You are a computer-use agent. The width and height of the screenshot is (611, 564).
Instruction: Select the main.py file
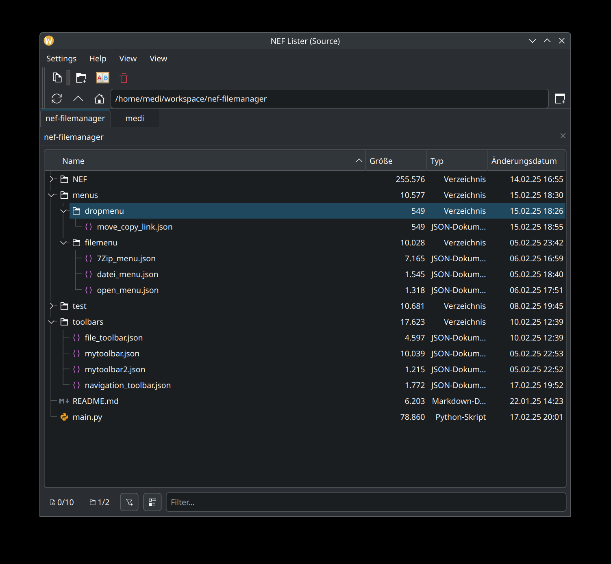pyautogui.click(x=87, y=417)
